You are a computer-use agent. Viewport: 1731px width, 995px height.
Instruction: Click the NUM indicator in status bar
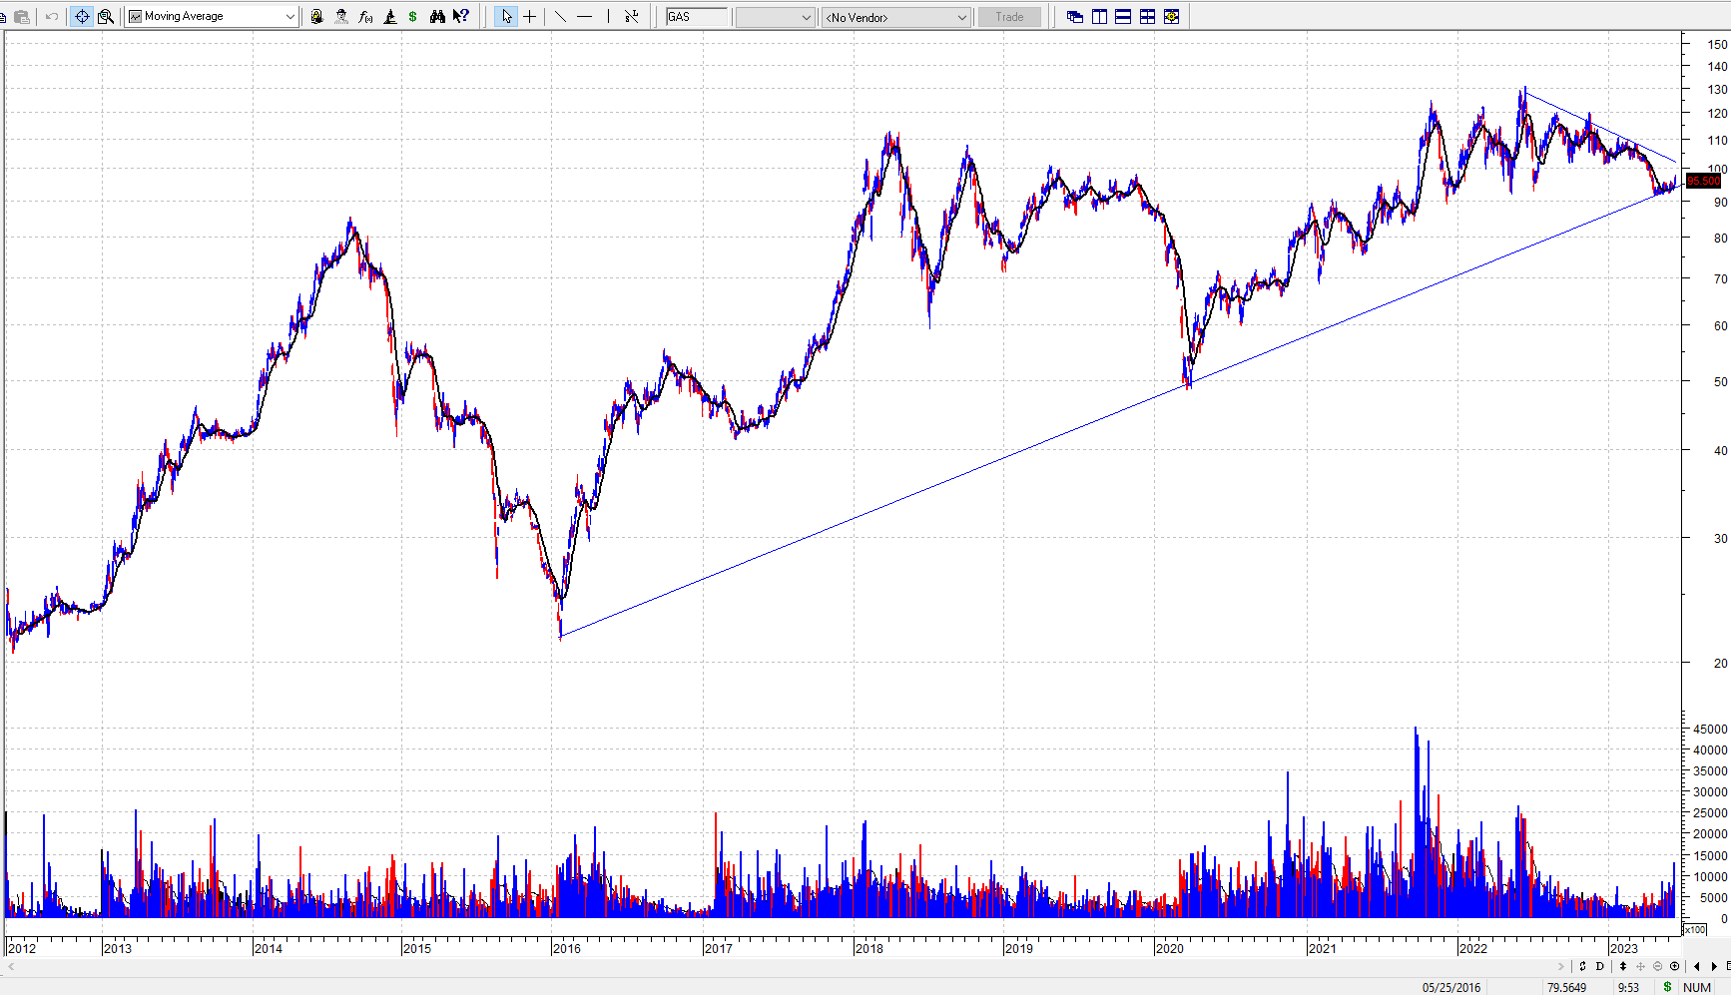[1697, 987]
